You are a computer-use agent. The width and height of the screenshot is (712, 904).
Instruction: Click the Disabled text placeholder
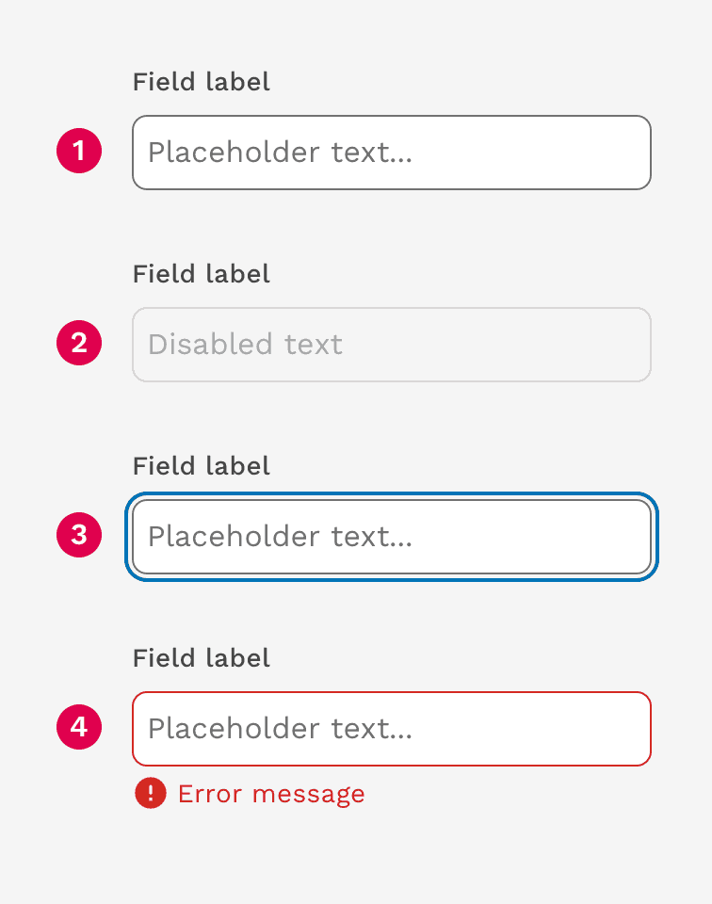(243, 345)
